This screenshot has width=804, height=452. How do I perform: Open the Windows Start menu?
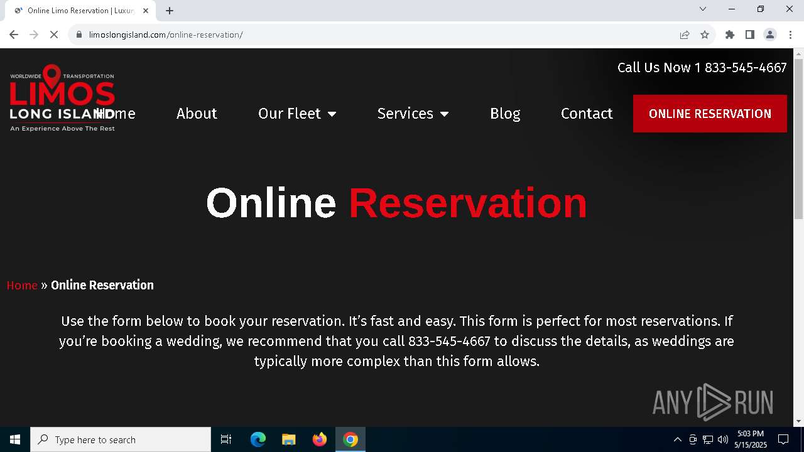[x=15, y=439]
